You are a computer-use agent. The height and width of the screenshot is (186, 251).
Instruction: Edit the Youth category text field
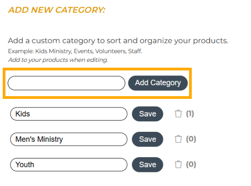point(69,165)
